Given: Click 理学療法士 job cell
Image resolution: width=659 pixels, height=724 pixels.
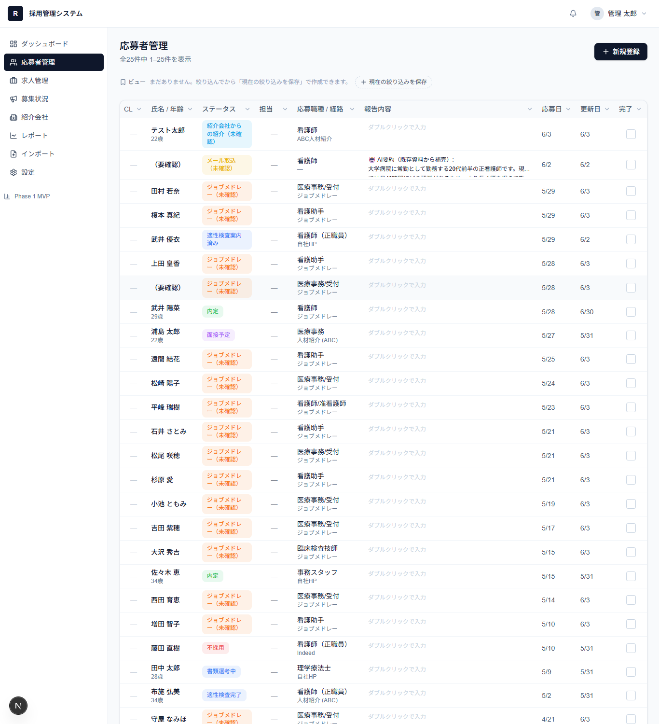Looking at the screenshot, I should (314, 672).
